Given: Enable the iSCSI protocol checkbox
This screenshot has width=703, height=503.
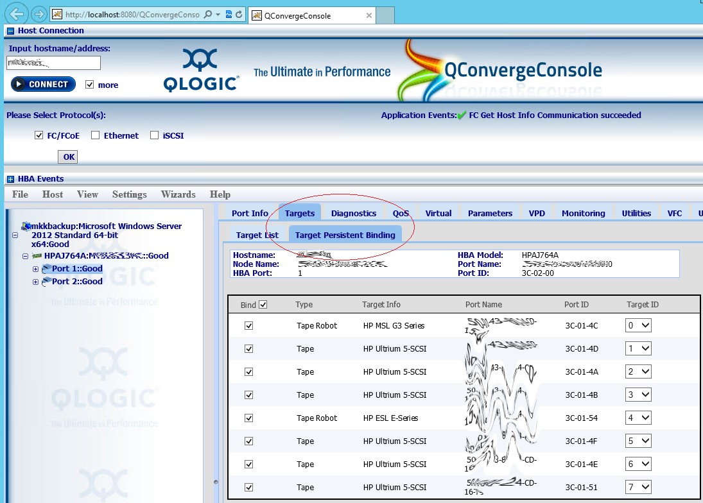Looking at the screenshot, I should click(154, 135).
